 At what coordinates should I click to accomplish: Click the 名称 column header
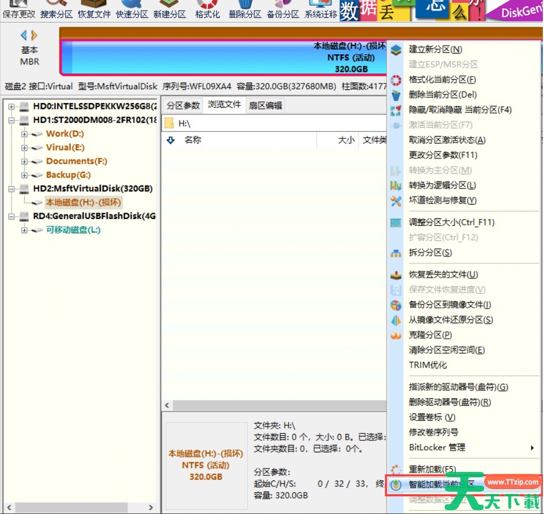[193, 139]
